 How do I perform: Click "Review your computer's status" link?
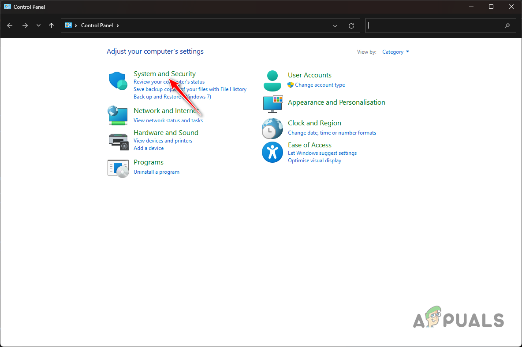pyautogui.click(x=169, y=81)
